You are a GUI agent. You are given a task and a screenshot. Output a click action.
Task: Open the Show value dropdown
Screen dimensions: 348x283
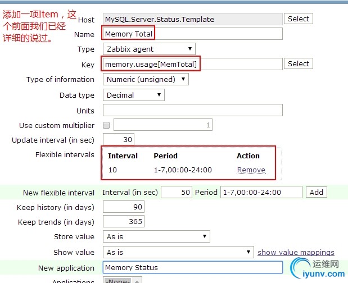coord(178,252)
